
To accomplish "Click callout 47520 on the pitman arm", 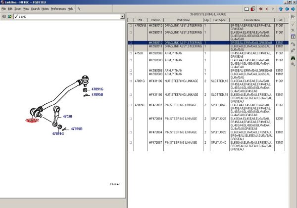I will point(67,117).
